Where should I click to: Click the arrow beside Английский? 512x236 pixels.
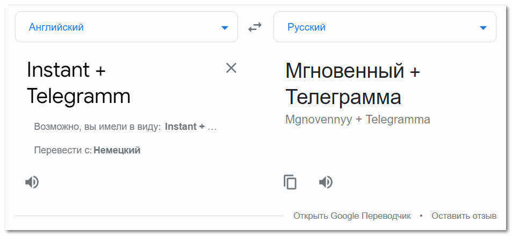click(225, 28)
